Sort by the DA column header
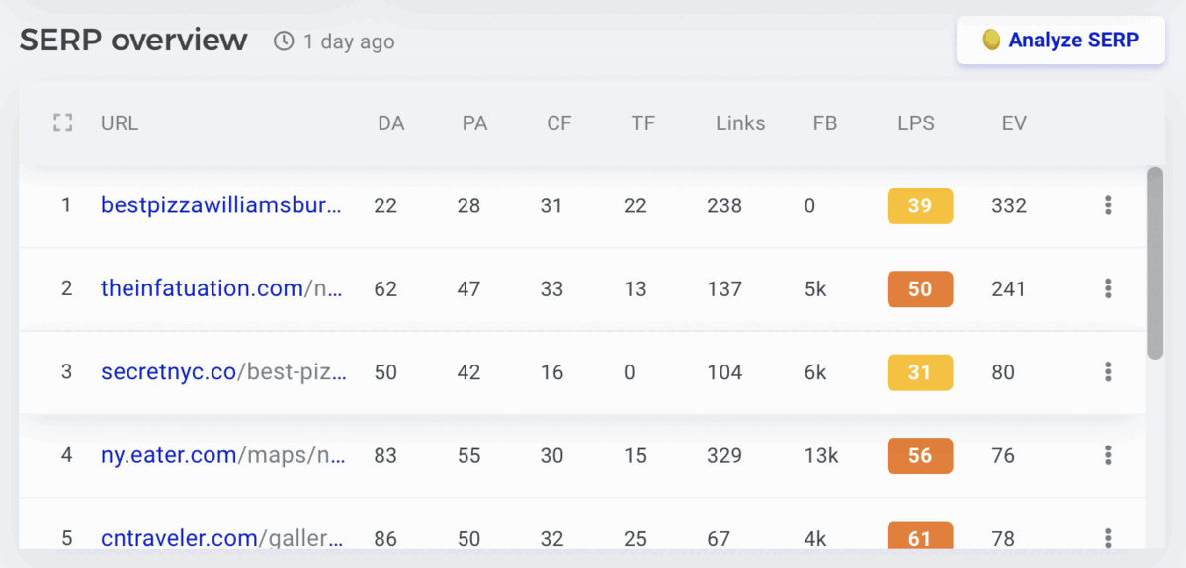 point(391,123)
